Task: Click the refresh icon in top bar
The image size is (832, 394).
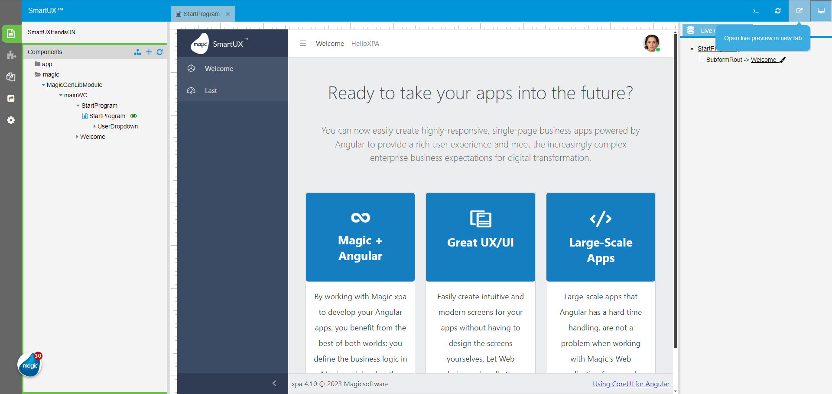Action: (x=778, y=11)
